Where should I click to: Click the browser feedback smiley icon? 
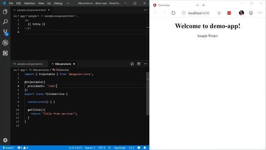[x=251, y=13]
